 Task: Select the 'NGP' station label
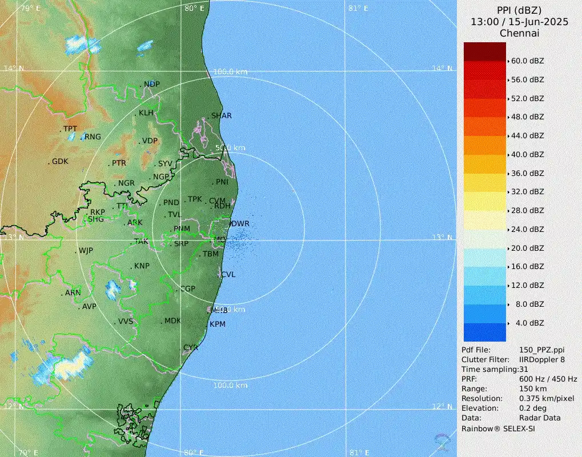pos(160,177)
